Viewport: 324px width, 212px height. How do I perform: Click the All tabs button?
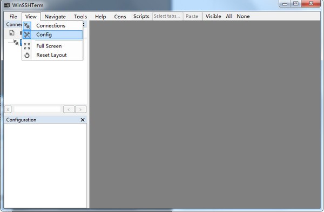coord(229,16)
